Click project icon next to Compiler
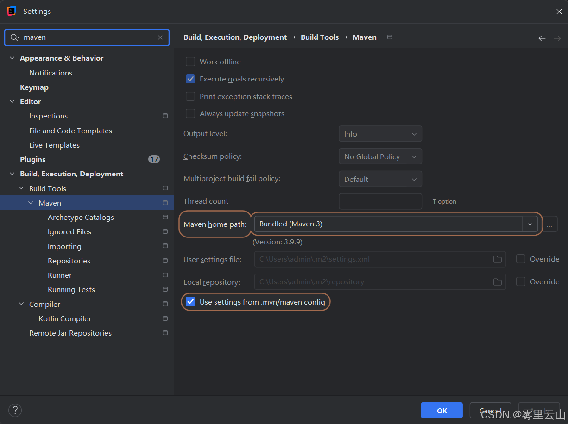 coord(165,304)
